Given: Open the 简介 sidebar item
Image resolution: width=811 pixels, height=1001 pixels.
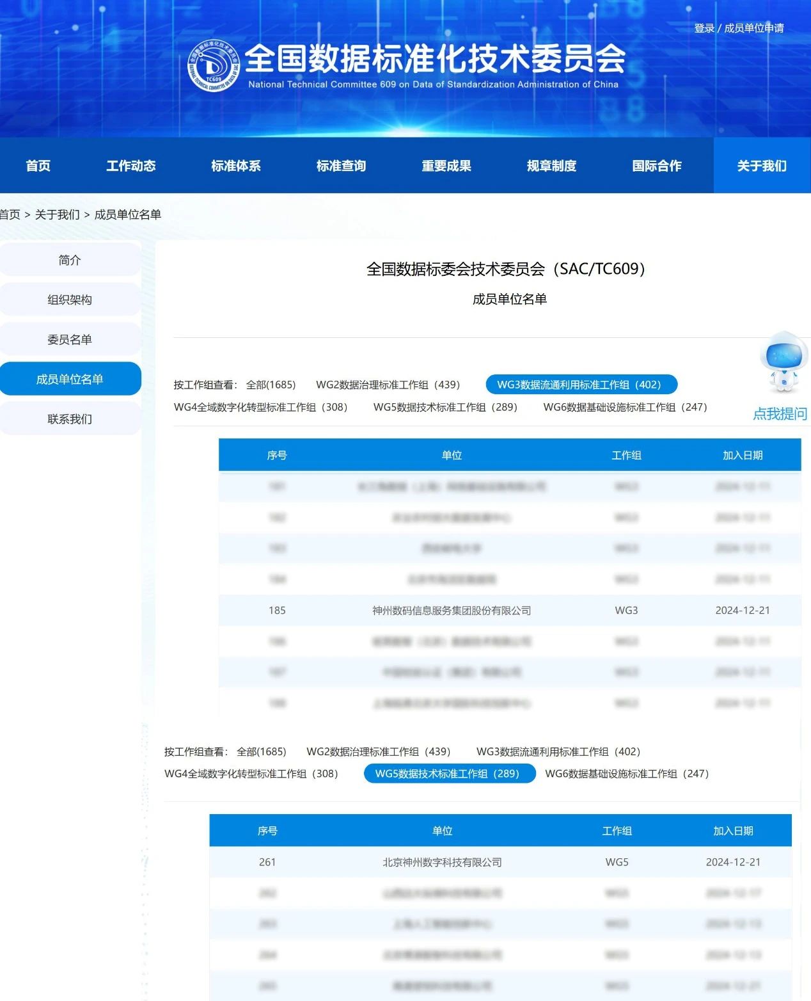Looking at the screenshot, I should pos(70,260).
